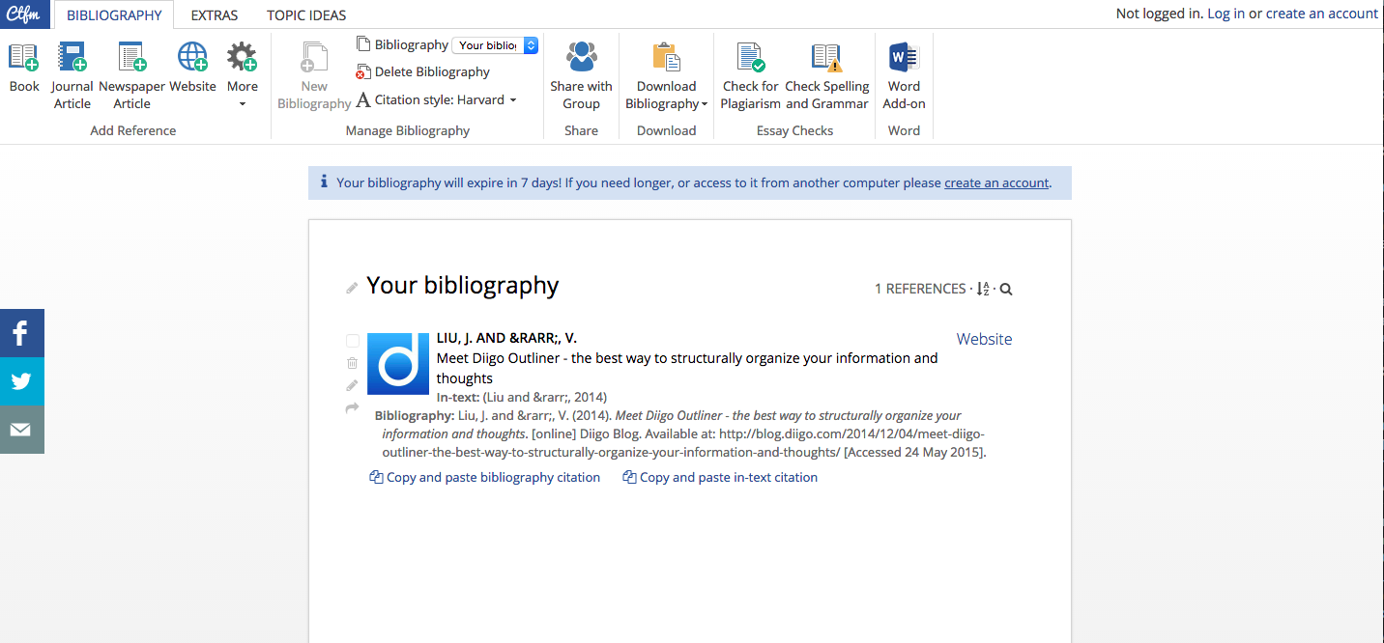
Task: Click Copy and paste in-text citation
Action: [x=721, y=477]
